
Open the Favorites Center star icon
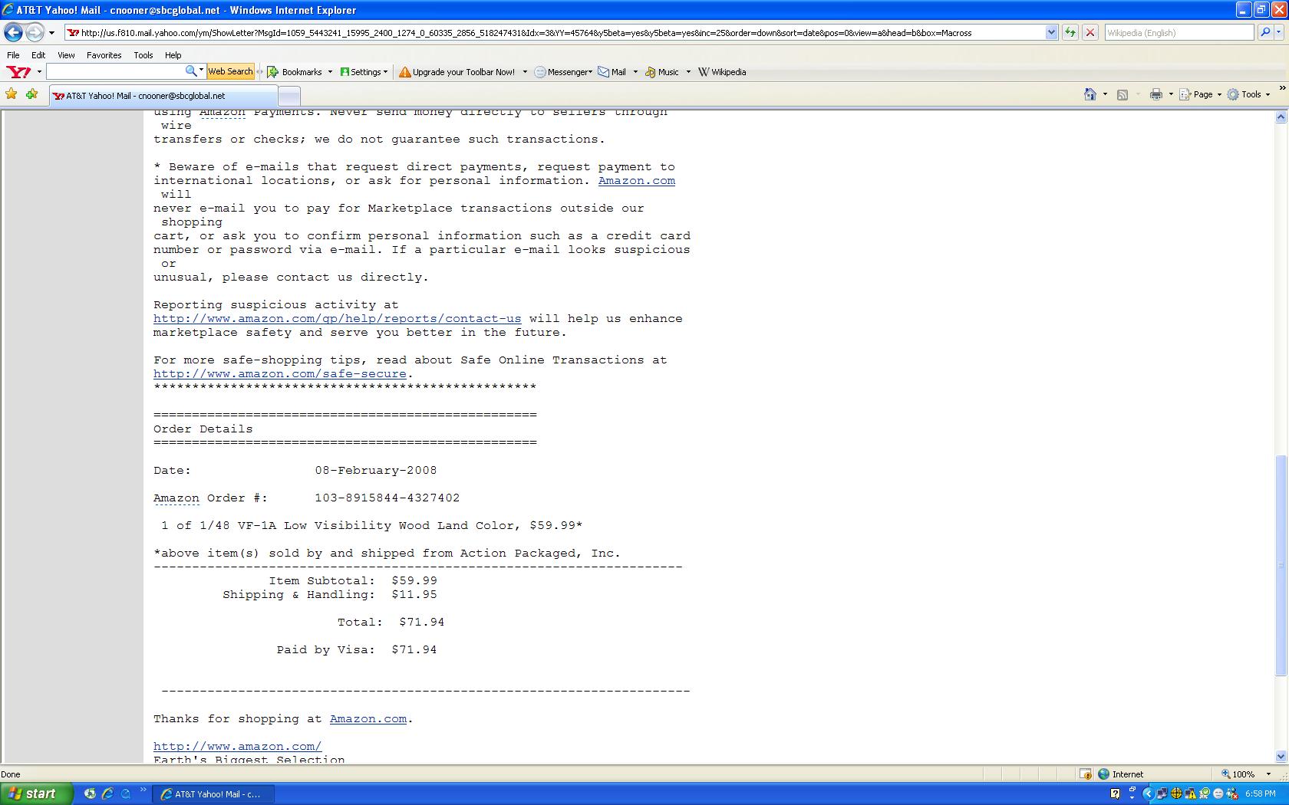point(12,94)
